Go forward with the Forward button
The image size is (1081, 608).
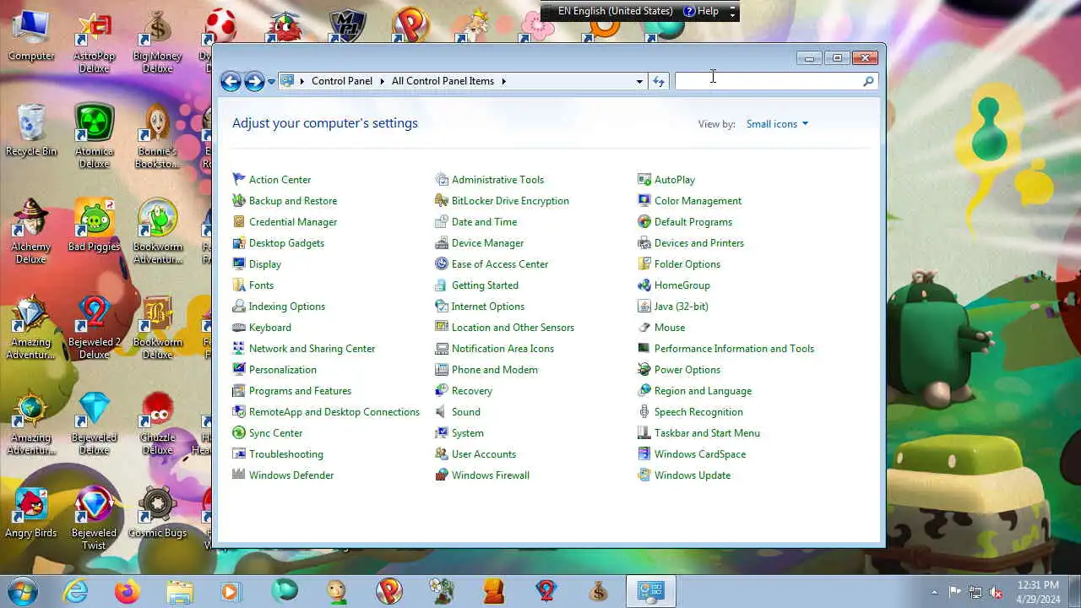(x=254, y=81)
